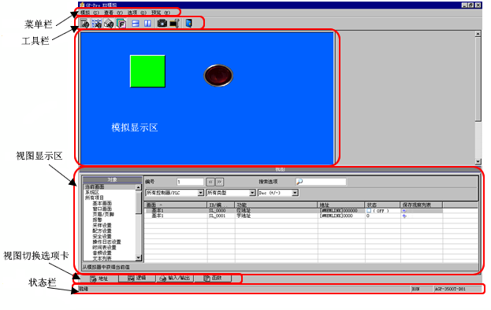Click the exit door icon

click(188, 23)
